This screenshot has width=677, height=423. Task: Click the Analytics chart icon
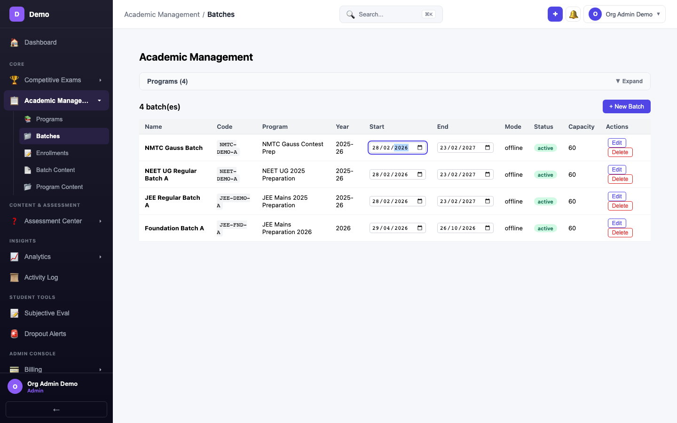(15, 257)
